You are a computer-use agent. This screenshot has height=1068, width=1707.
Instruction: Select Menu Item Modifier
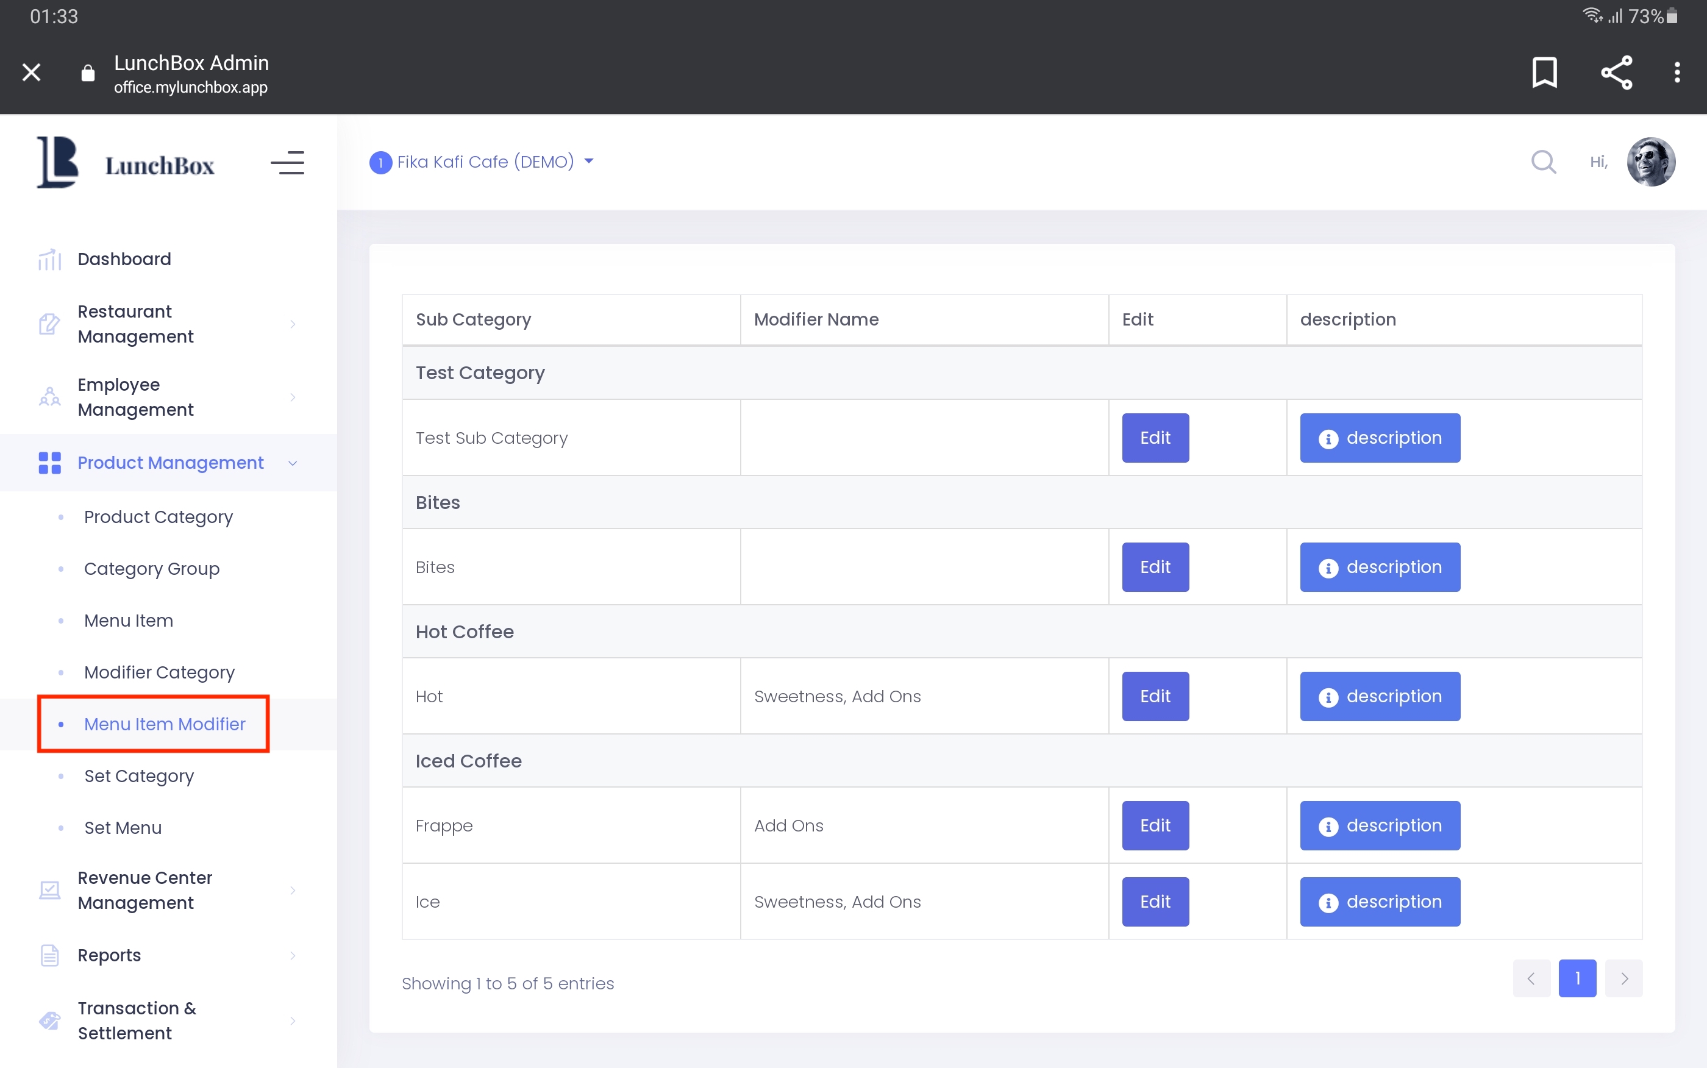(x=165, y=724)
